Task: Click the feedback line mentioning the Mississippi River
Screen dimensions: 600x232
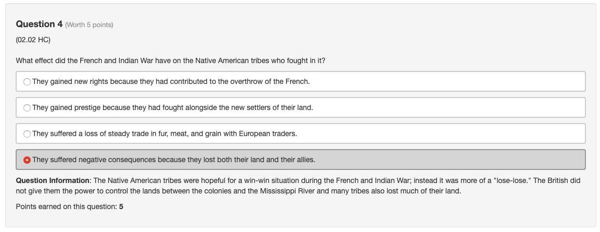Action: (238, 191)
